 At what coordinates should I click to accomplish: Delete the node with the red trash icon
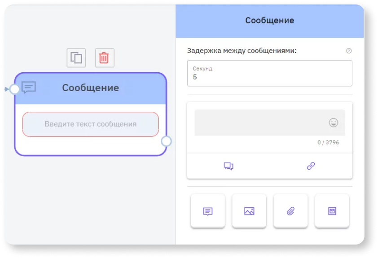point(104,58)
